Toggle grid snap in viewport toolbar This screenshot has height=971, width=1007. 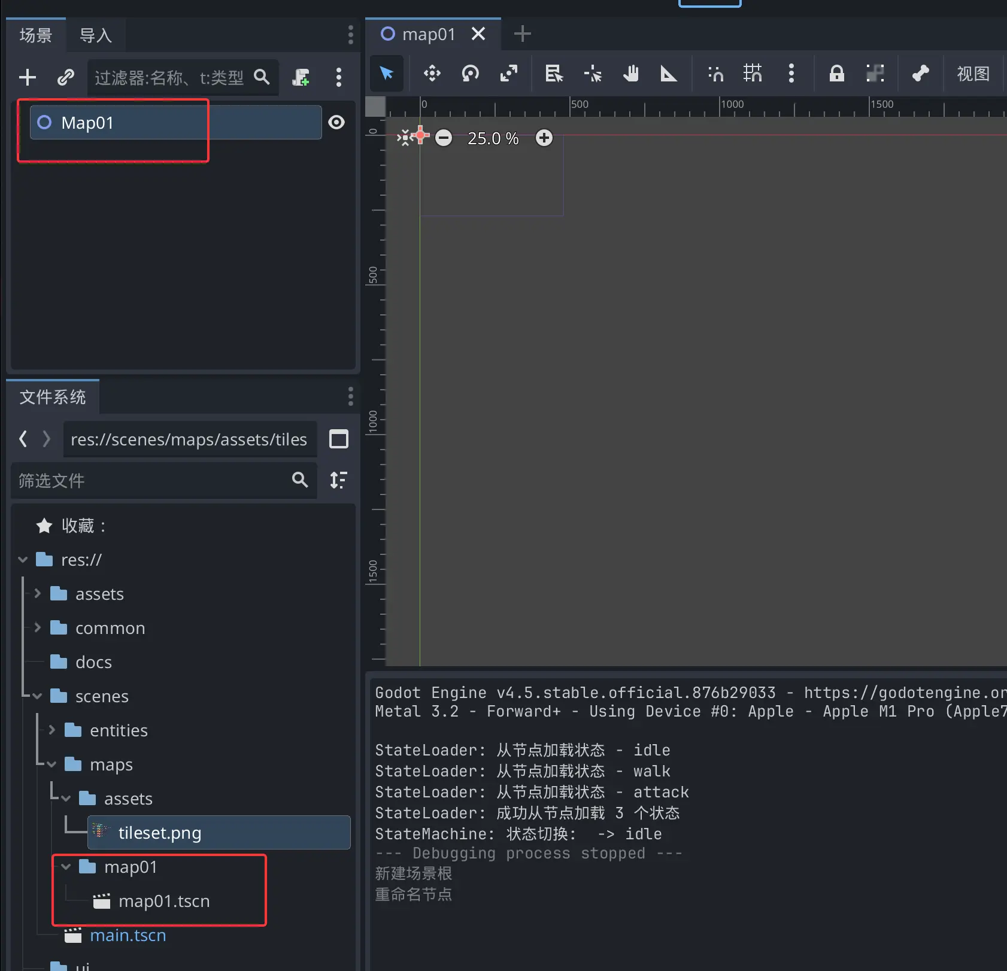click(x=753, y=74)
